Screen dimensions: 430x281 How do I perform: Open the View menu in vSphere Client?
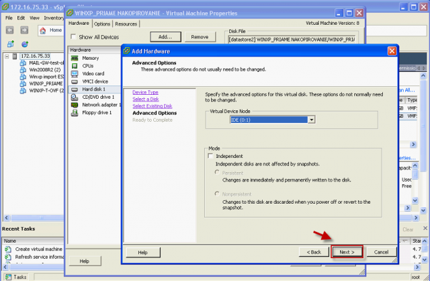pyautogui.click(x=34, y=18)
